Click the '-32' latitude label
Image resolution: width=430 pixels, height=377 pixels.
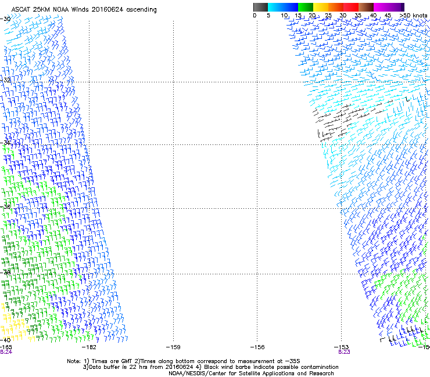tap(5, 79)
